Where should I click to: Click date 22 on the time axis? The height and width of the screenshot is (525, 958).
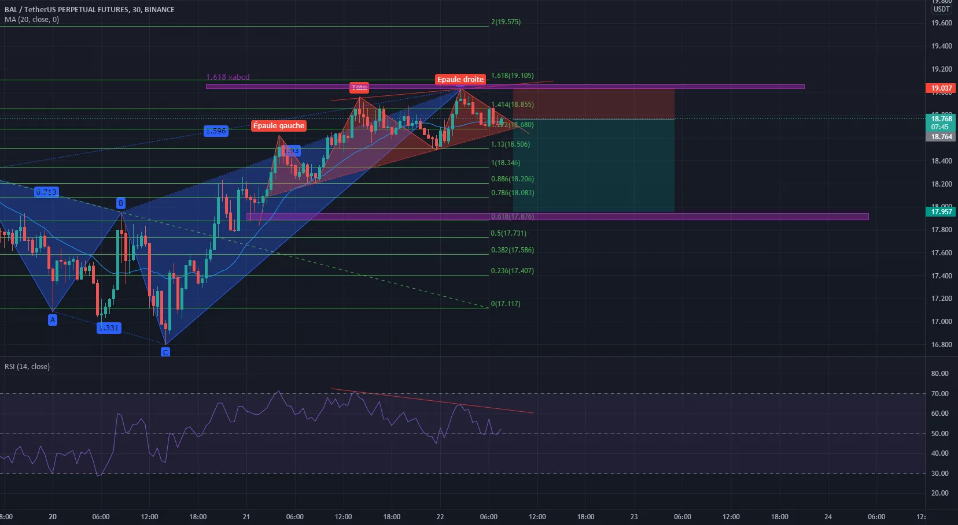point(440,517)
